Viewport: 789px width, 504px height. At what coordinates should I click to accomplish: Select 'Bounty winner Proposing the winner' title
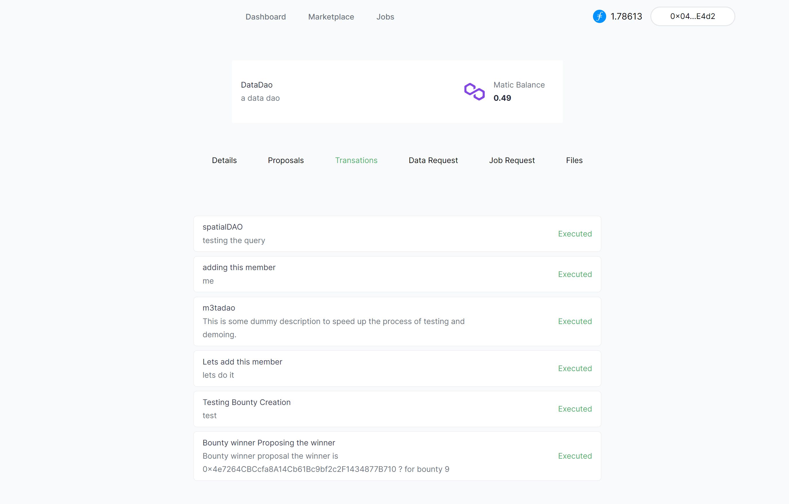(x=269, y=442)
